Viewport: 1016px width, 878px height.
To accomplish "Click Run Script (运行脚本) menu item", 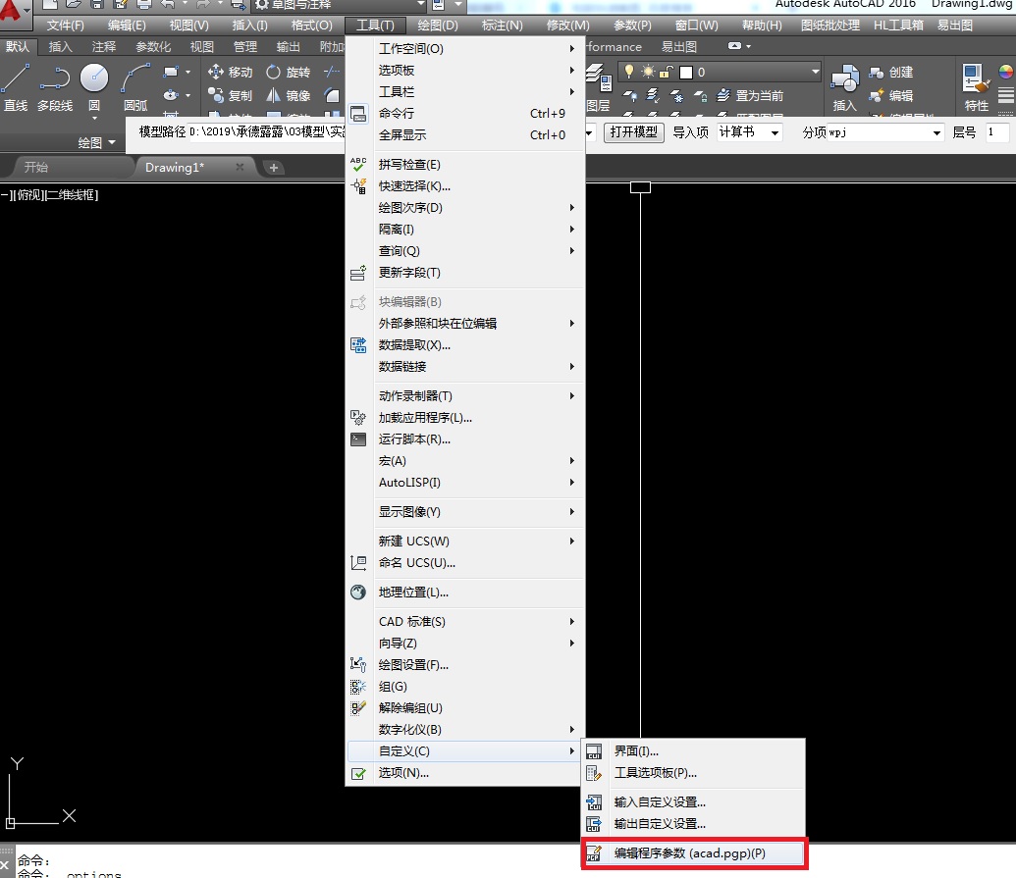I will (x=465, y=439).
